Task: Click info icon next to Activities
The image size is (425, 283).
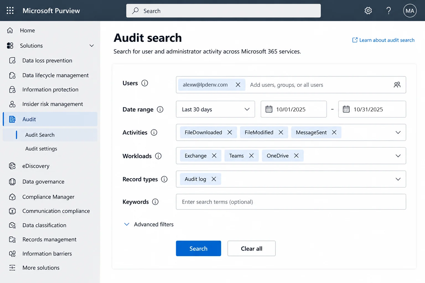Action: pyautogui.click(x=154, y=132)
